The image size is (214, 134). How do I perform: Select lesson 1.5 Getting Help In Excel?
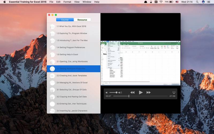click(x=67, y=54)
